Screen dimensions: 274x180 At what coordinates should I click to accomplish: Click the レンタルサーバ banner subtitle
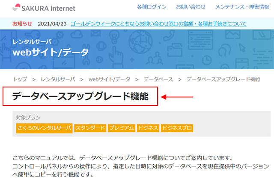point(32,42)
